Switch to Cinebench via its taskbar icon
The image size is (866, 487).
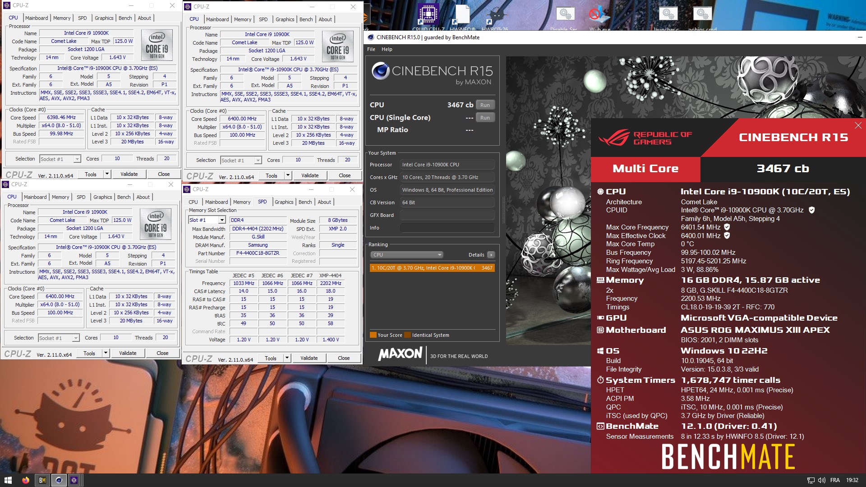58,480
